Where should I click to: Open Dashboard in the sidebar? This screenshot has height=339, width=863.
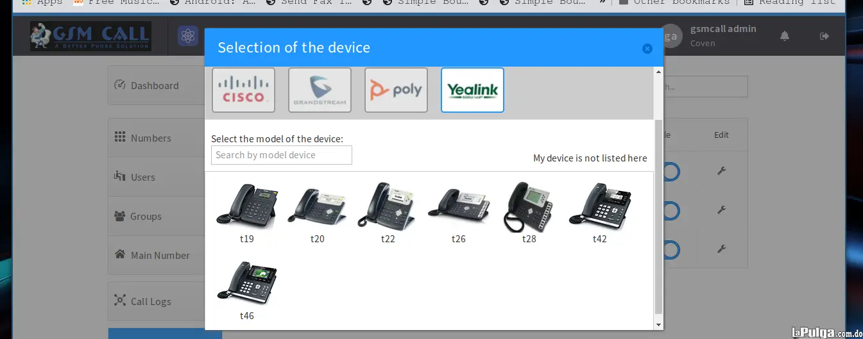click(x=156, y=85)
